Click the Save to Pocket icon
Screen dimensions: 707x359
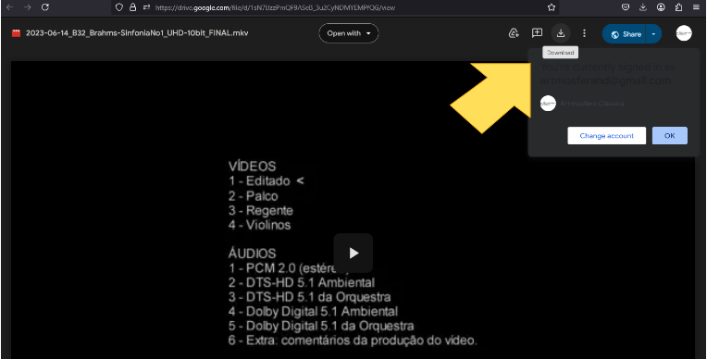[626, 6]
